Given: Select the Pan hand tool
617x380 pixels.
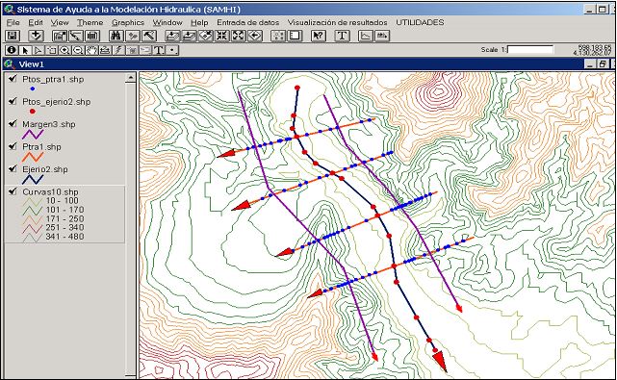Looking at the screenshot, I should tap(91, 50).
